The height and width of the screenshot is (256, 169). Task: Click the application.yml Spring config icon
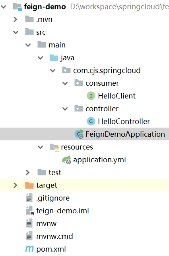pyautogui.click(x=66, y=160)
